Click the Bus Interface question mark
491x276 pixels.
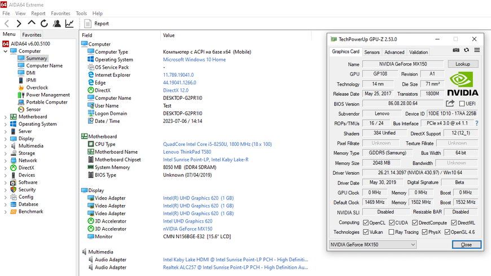[476, 123]
